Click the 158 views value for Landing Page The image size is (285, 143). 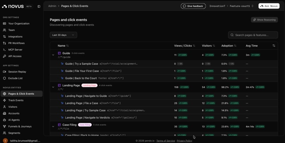[x=176, y=87]
